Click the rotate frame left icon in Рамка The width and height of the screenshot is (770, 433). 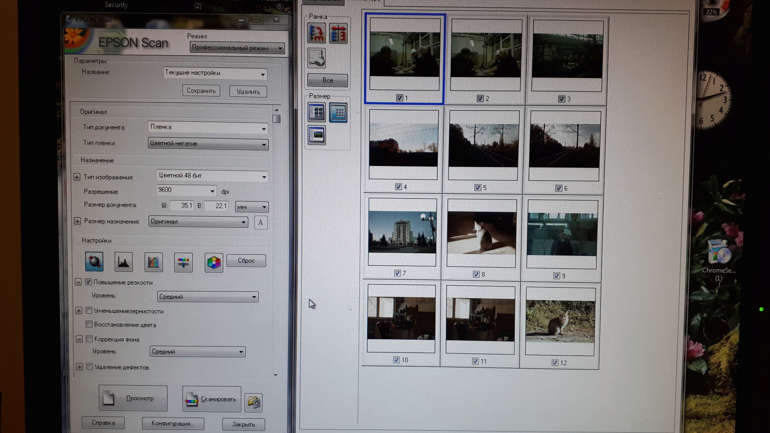pos(317,33)
